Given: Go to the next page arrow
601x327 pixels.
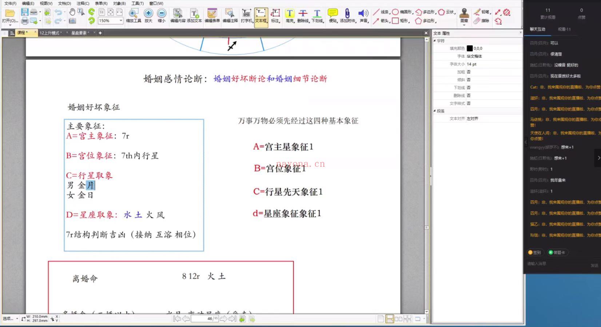Looking at the screenshot, I should pyautogui.click(x=223, y=319).
